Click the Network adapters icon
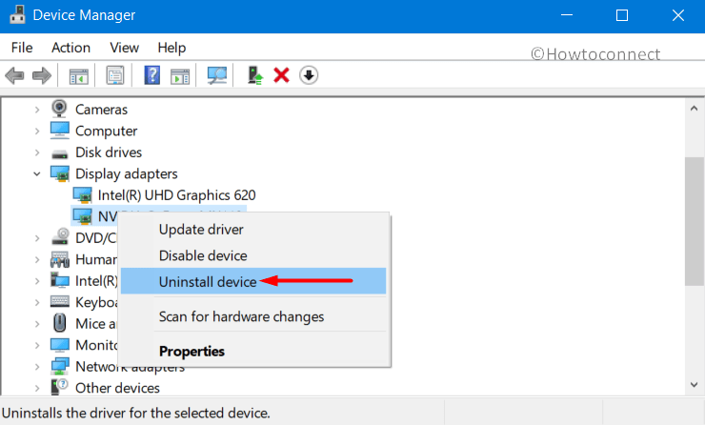 pos(60,366)
